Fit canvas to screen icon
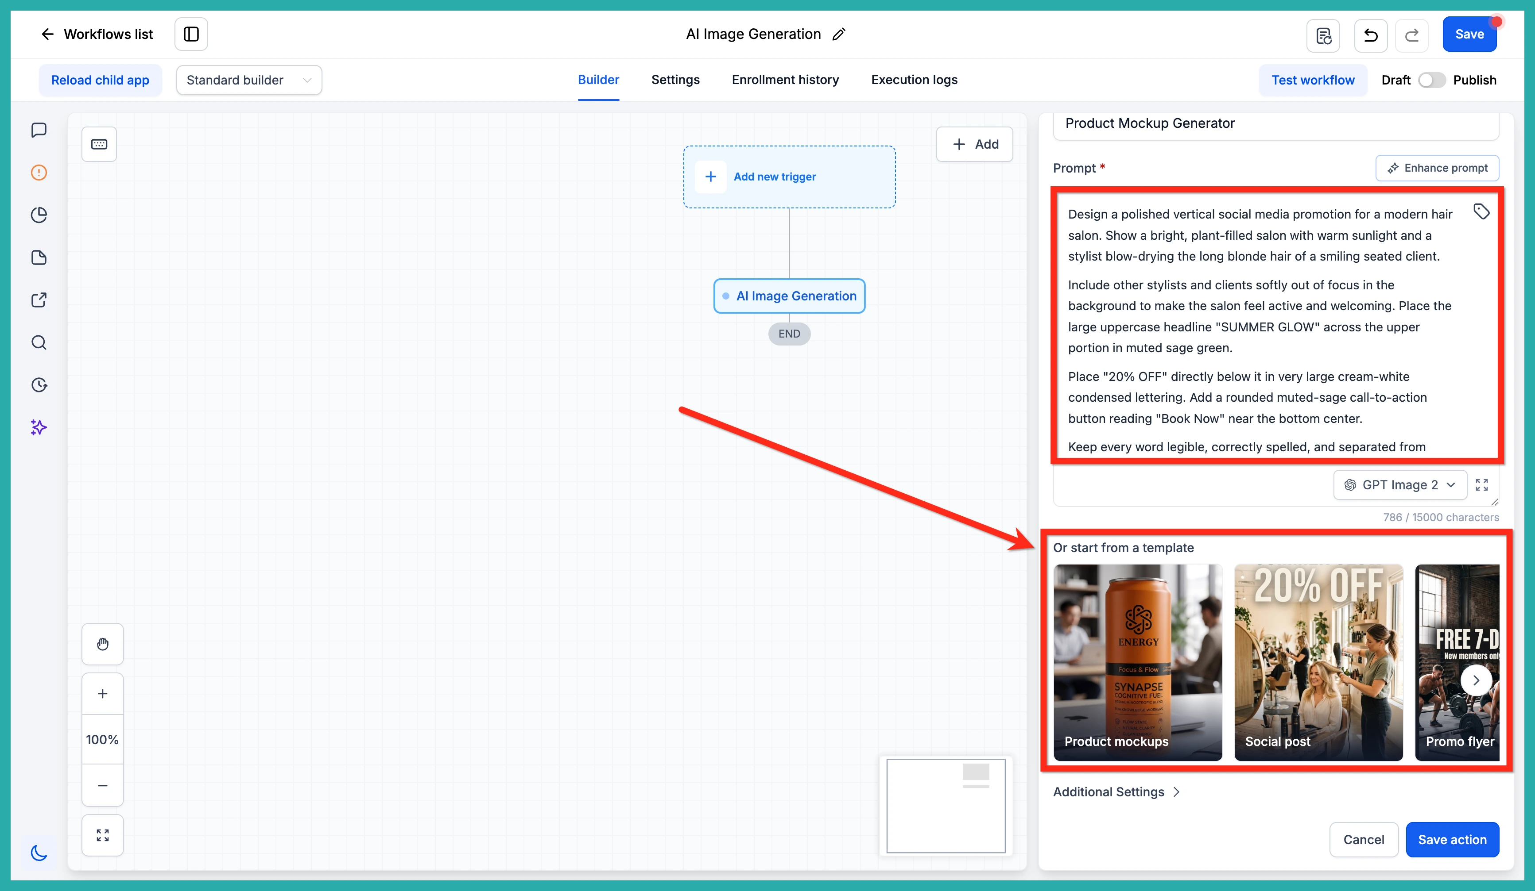 [103, 835]
